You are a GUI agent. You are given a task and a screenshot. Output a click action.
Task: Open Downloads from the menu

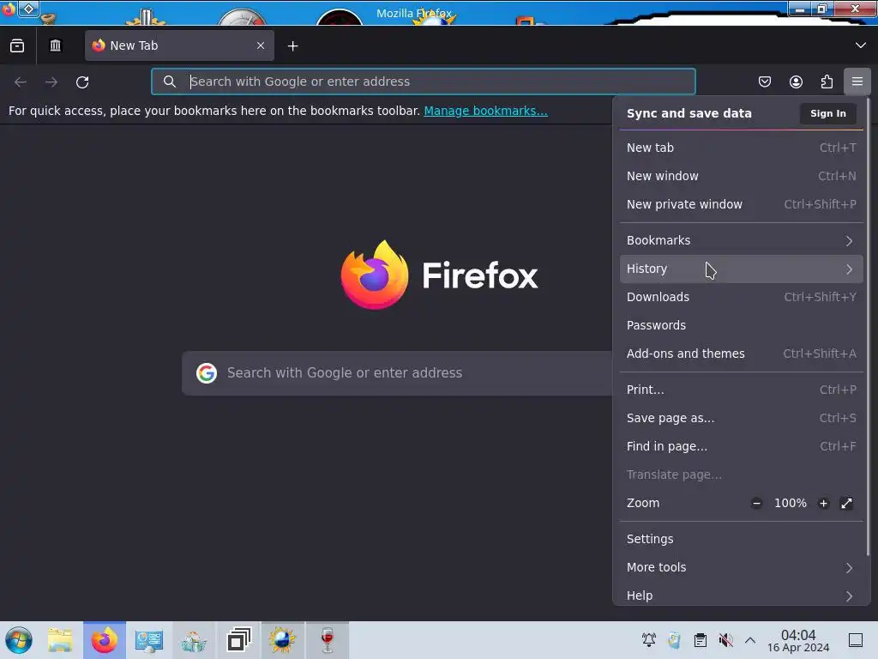tap(742, 297)
